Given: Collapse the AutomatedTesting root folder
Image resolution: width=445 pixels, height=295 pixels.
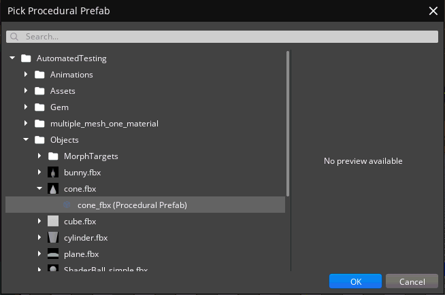Looking at the screenshot, I should (12, 58).
